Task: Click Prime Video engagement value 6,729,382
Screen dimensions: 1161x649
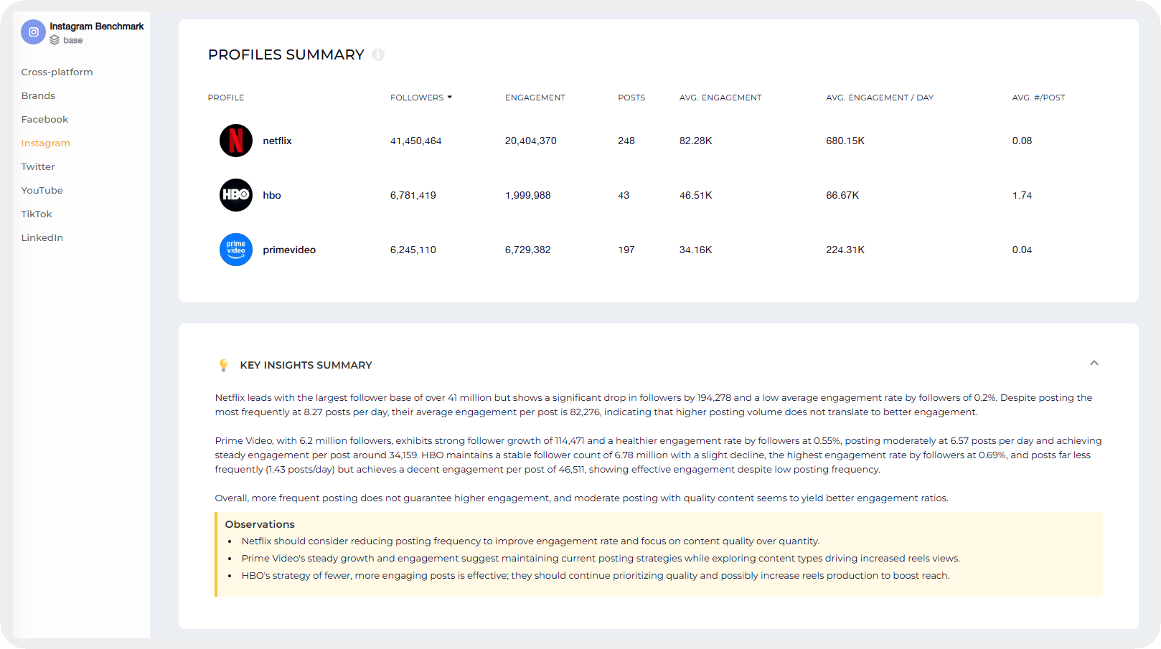Action: pyautogui.click(x=528, y=250)
